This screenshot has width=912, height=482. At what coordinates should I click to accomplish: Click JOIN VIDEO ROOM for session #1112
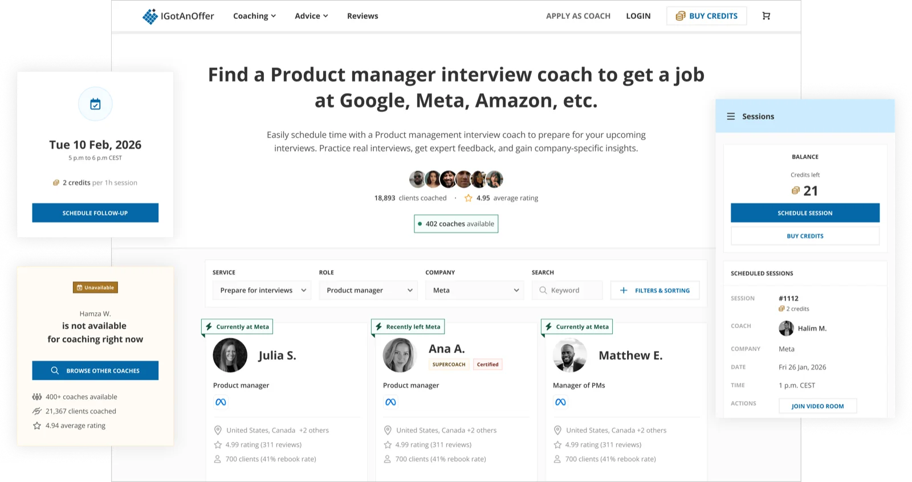click(817, 406)
